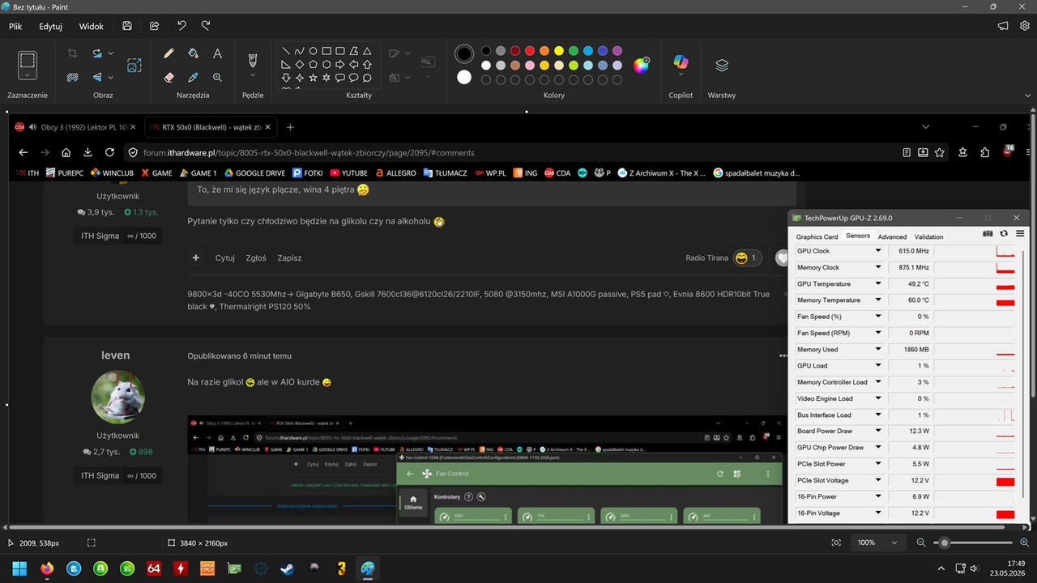Select the Fill bucket tool

193,53
